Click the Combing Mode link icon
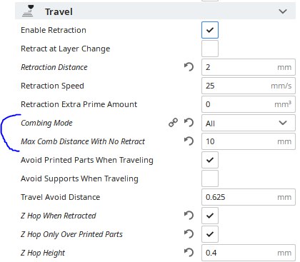300x262 pixels. 173,123
